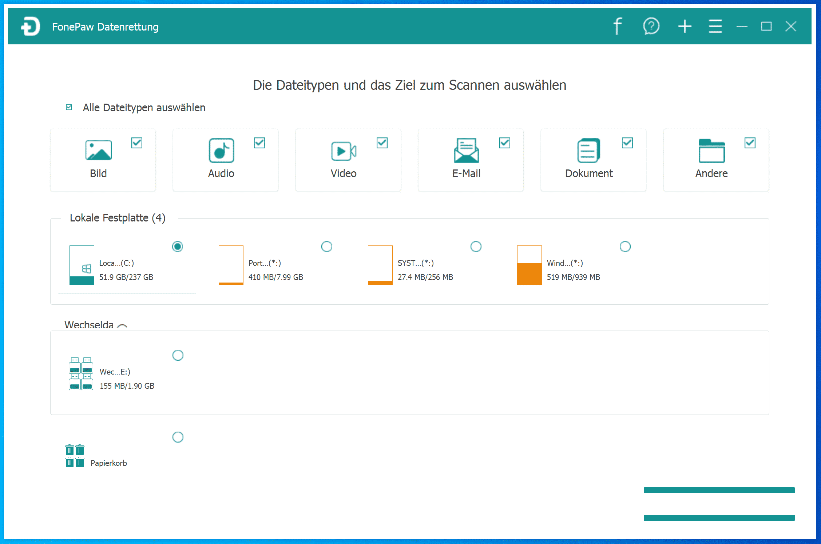Click the Loca...(C:) drive name
The width and height of the screenshot is (821, 544).
(116, 263)
